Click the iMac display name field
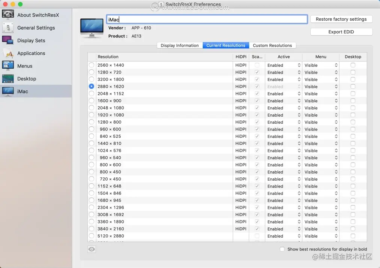The height and width of the screenshot is (268, 380). coord(207,19)
